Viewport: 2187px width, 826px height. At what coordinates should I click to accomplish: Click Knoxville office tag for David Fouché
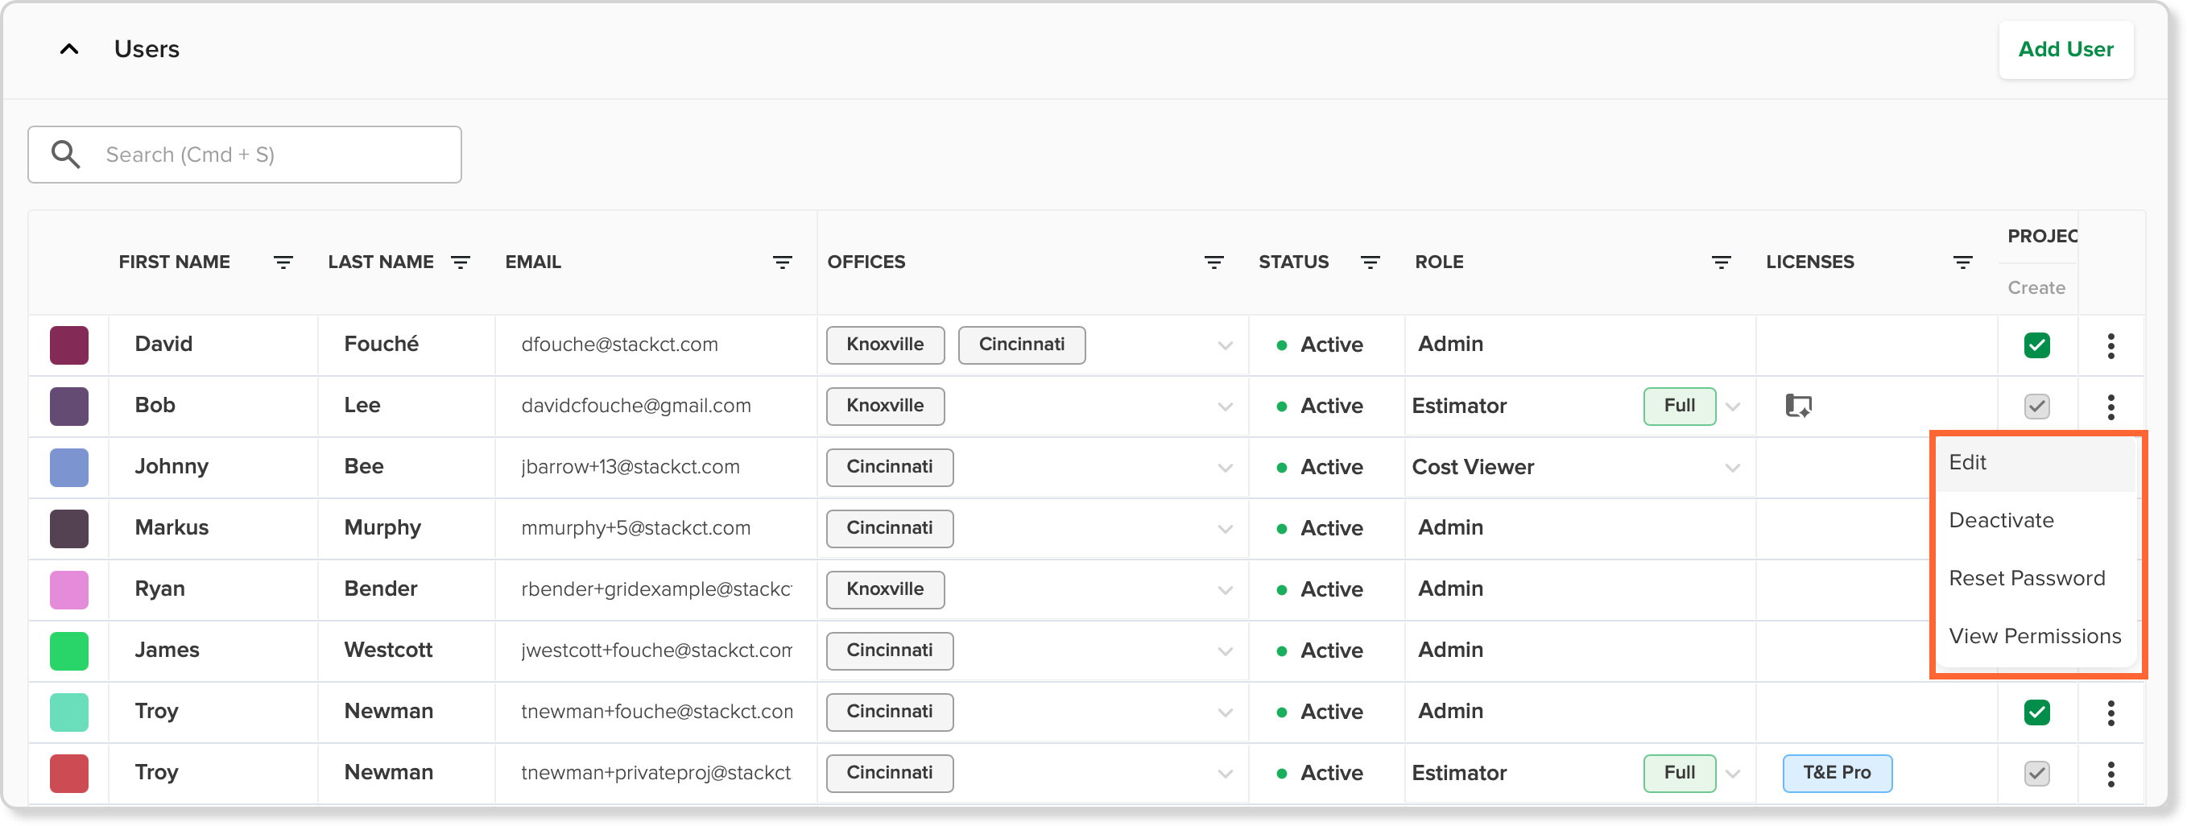(885, 345)
